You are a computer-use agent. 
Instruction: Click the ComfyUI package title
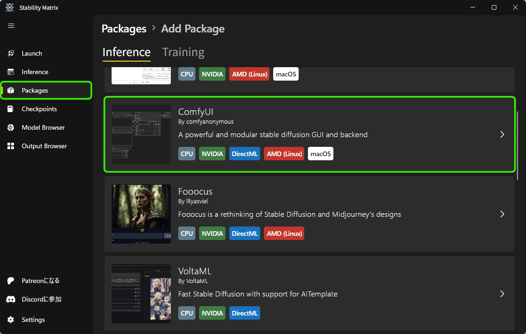(x=195, y=112)
